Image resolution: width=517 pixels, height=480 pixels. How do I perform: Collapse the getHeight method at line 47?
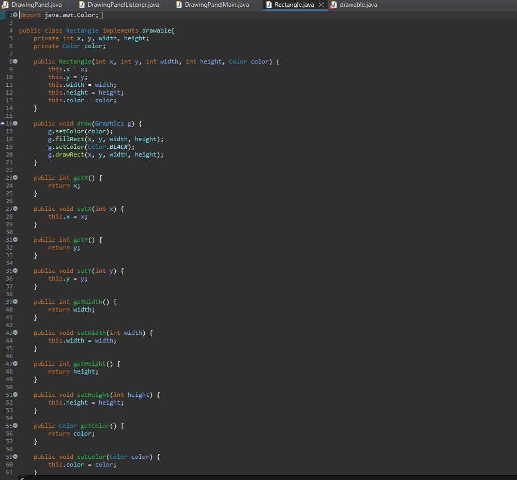(x=16, y=364)
